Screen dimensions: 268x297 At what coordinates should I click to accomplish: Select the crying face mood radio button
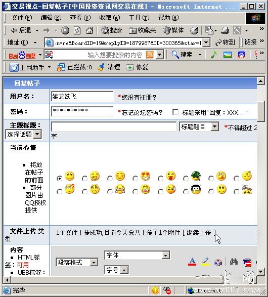pos(110,192)
